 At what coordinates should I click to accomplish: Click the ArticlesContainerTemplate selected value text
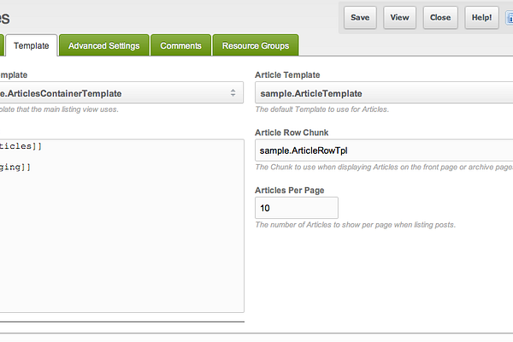pyautogui.click(x=61, y=93)
